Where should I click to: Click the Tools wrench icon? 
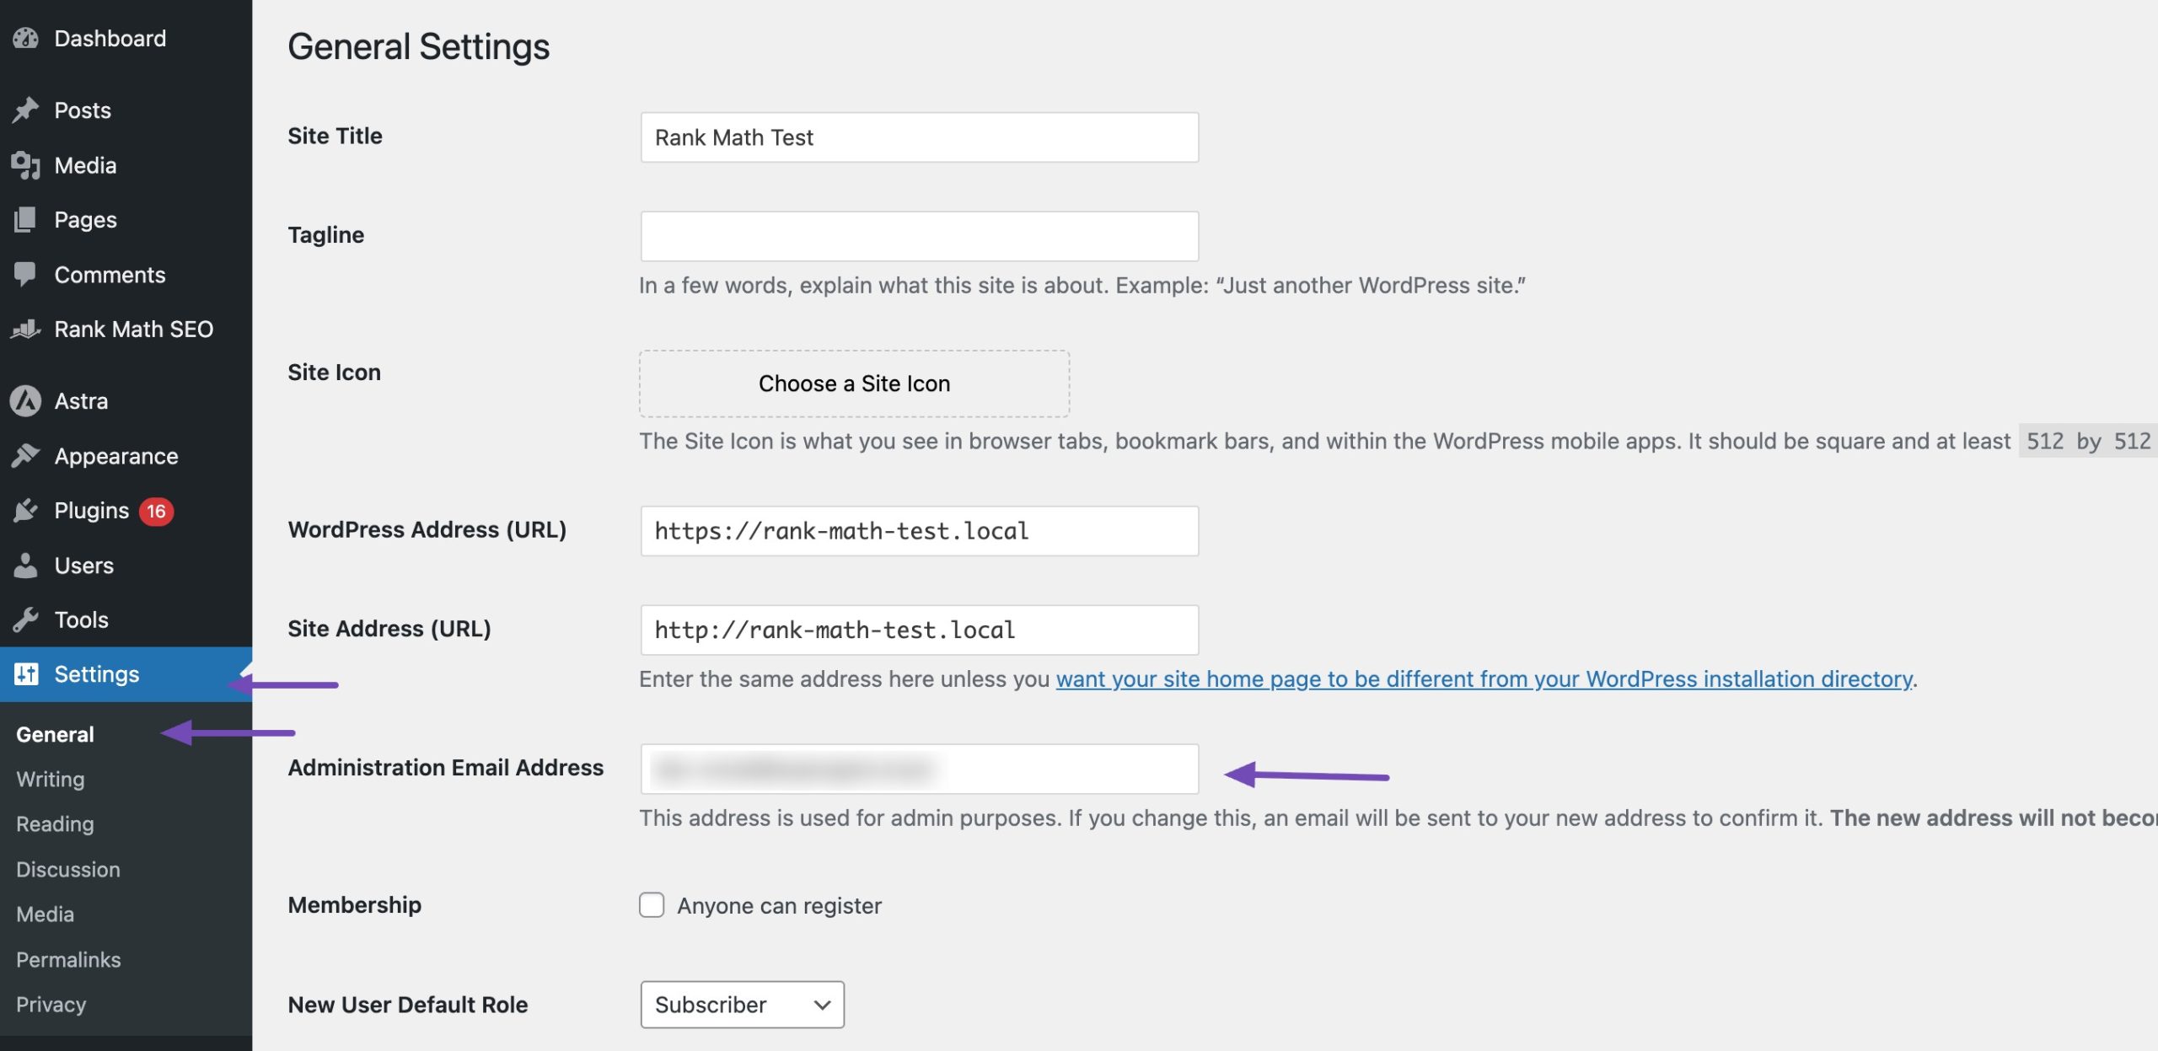[x=25, y=620]
